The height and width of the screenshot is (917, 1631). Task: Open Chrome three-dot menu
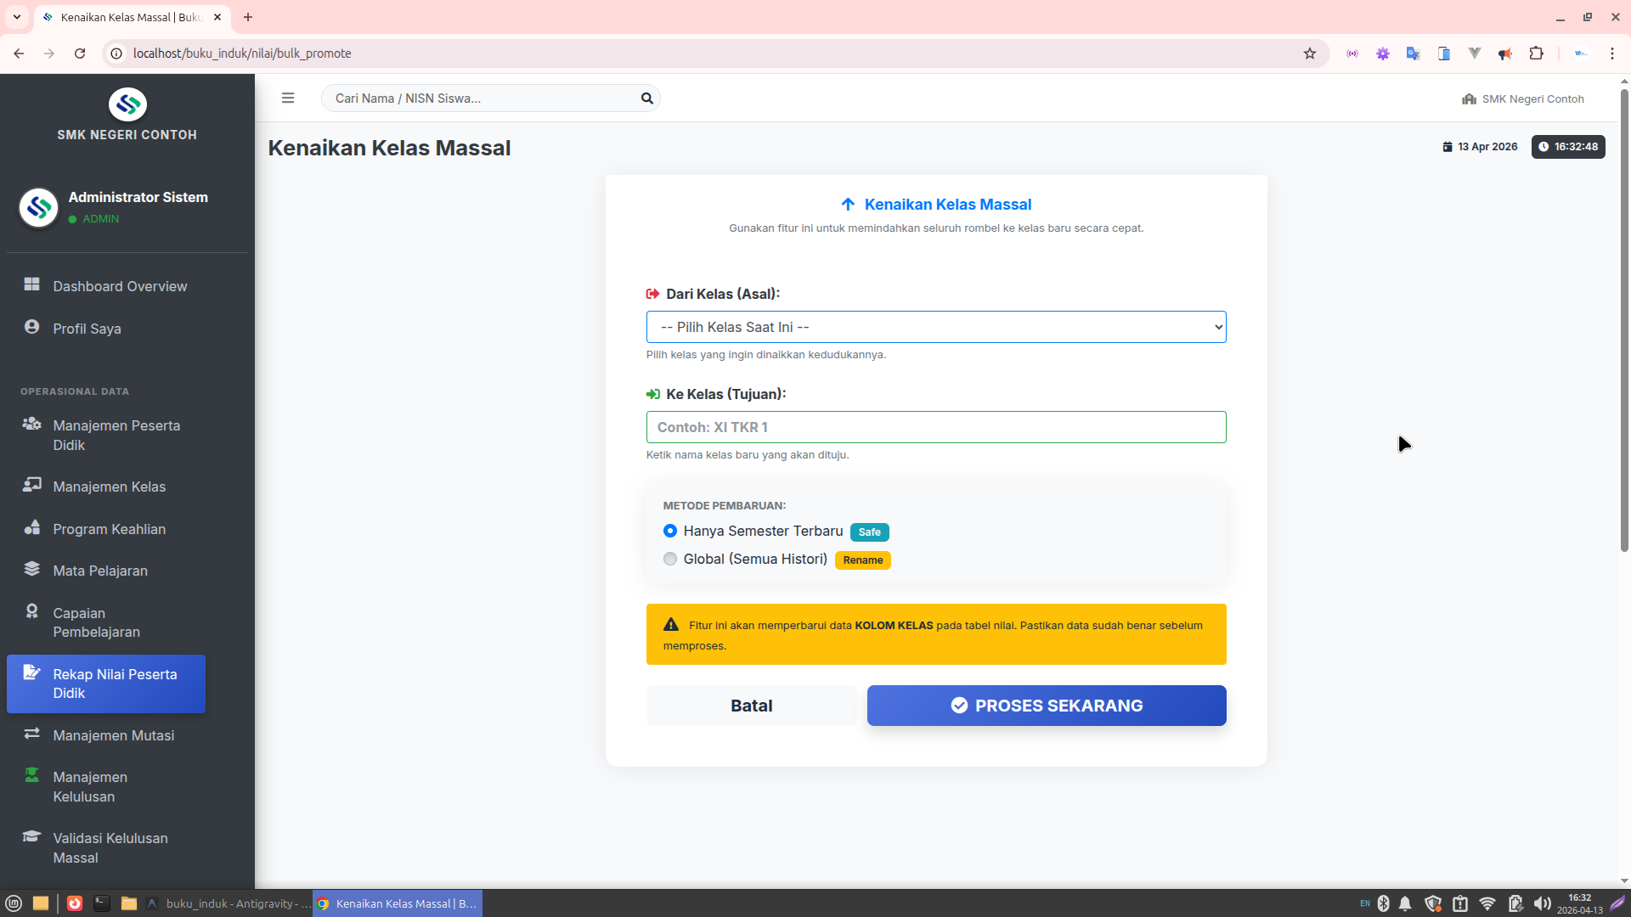click(x=1611, y=53)
